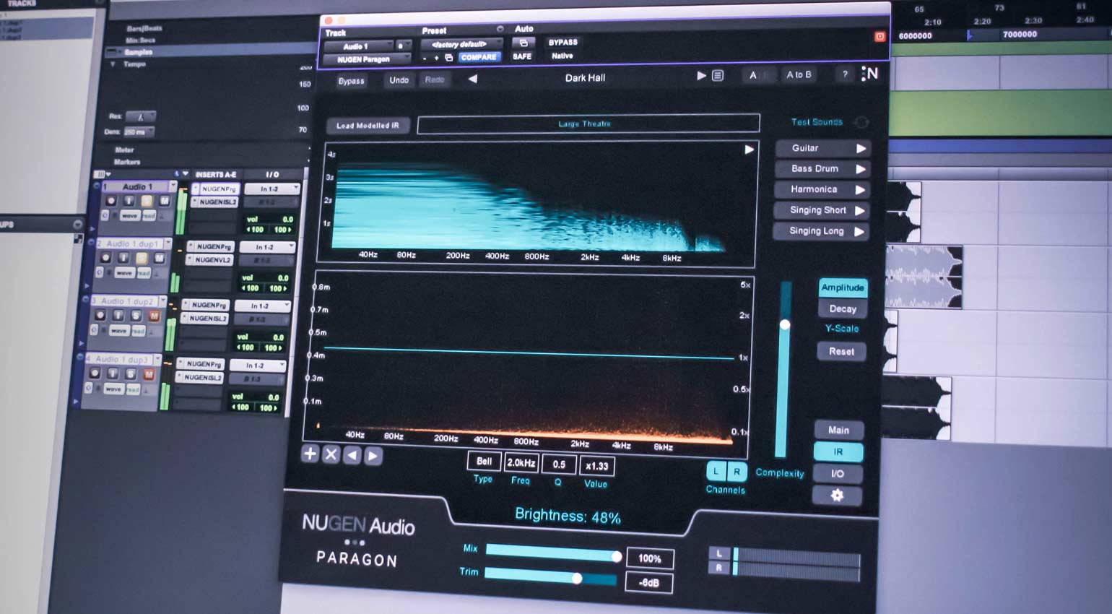Solo the Audio 1 track
Image resolution: width=1112 pixels, height=614 pixels.
[x=147, y=201]
